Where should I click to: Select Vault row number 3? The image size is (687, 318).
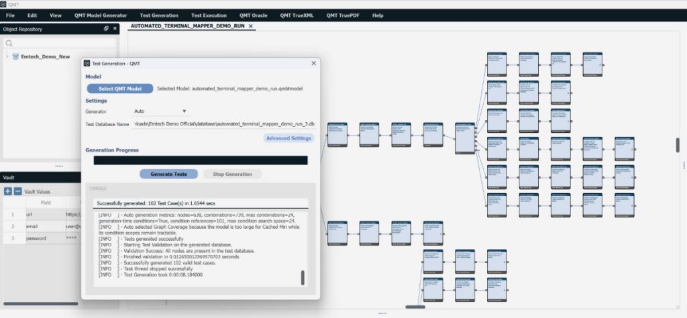pos(13,238)
